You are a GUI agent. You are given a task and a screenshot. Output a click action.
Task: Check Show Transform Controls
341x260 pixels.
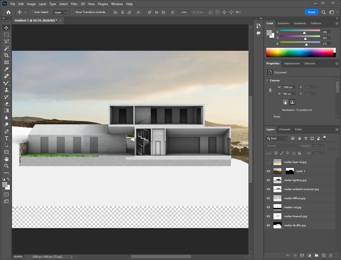pyautogui.click(x=73, y=12)
